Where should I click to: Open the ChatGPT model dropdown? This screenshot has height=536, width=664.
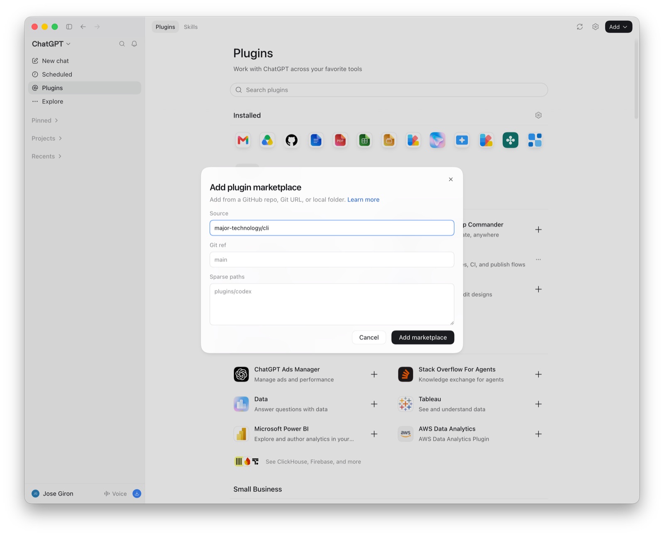(x=51, y=44)
